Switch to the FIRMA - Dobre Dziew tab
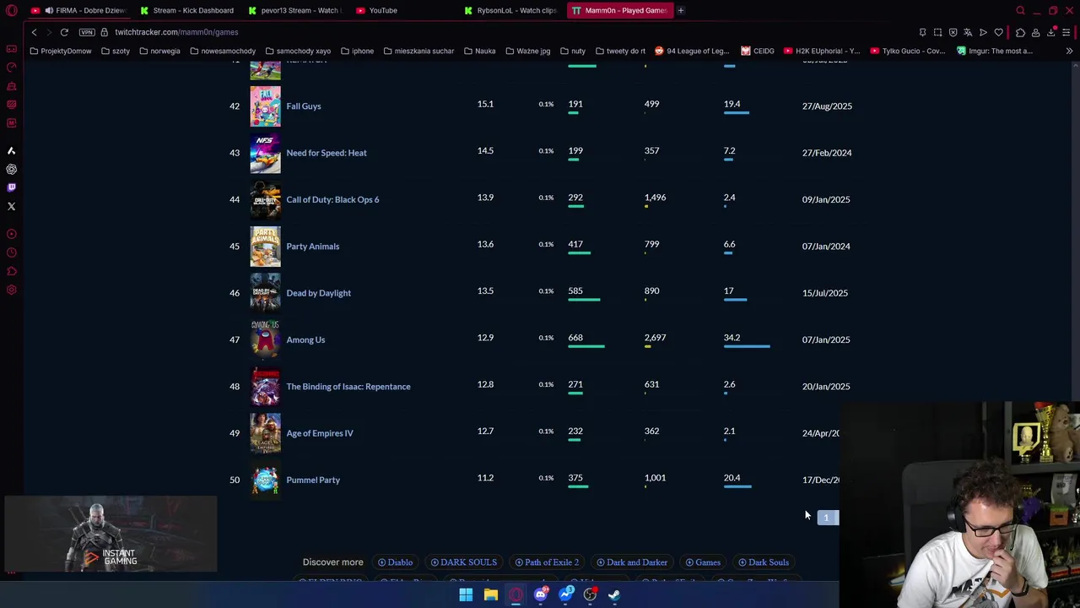This screenshot has height=608, width=1080. pyautogui.click(x=80, y=10)
